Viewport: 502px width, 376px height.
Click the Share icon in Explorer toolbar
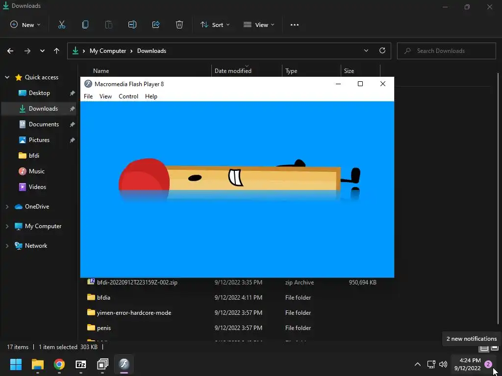coord(156,24)
